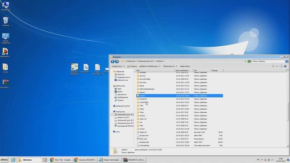Click the Открыть toolbar button

tap(132, 66)
